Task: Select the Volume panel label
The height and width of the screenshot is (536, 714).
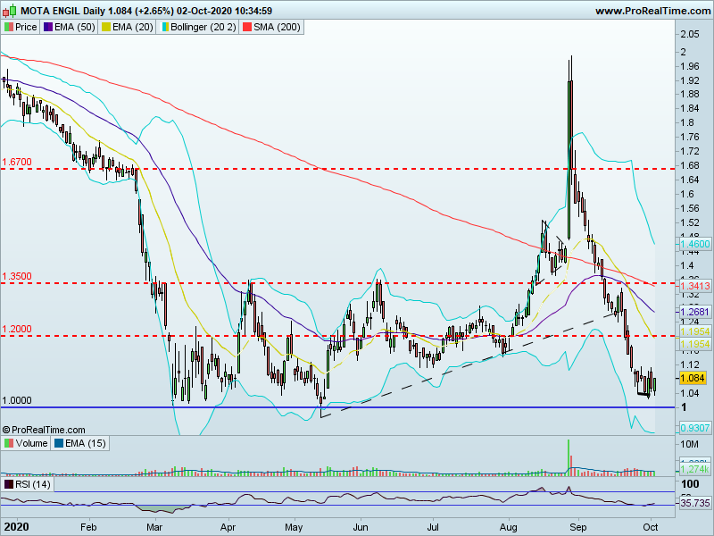Action: [x=31, y=443]
